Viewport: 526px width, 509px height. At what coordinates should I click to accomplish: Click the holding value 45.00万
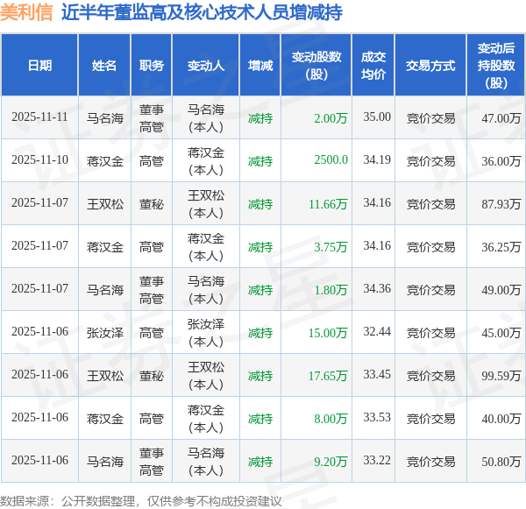(501, 333)
